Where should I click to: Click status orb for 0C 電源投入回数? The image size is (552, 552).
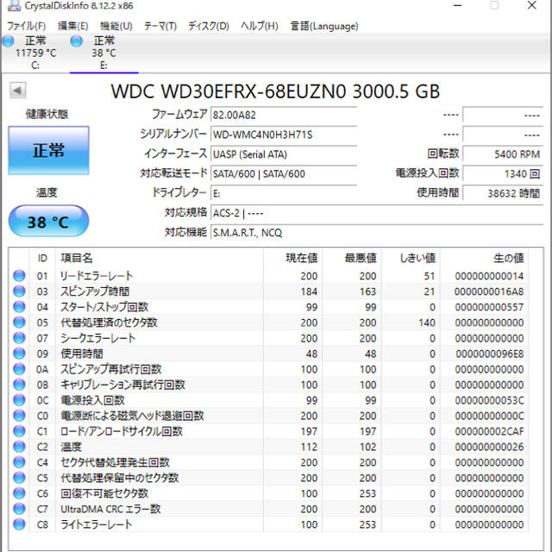(19, 399)
